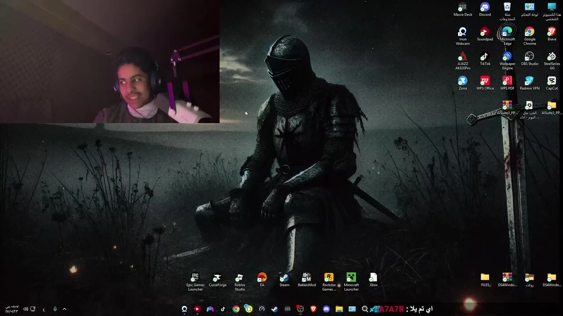Launch the Iriun Webcam shortcut
The height and width of the screenshot is (316, 563).
[463, 36]
